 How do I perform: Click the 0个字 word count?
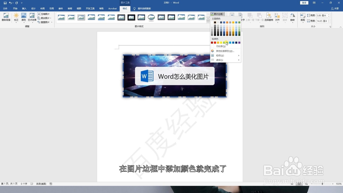pos(24,184)
